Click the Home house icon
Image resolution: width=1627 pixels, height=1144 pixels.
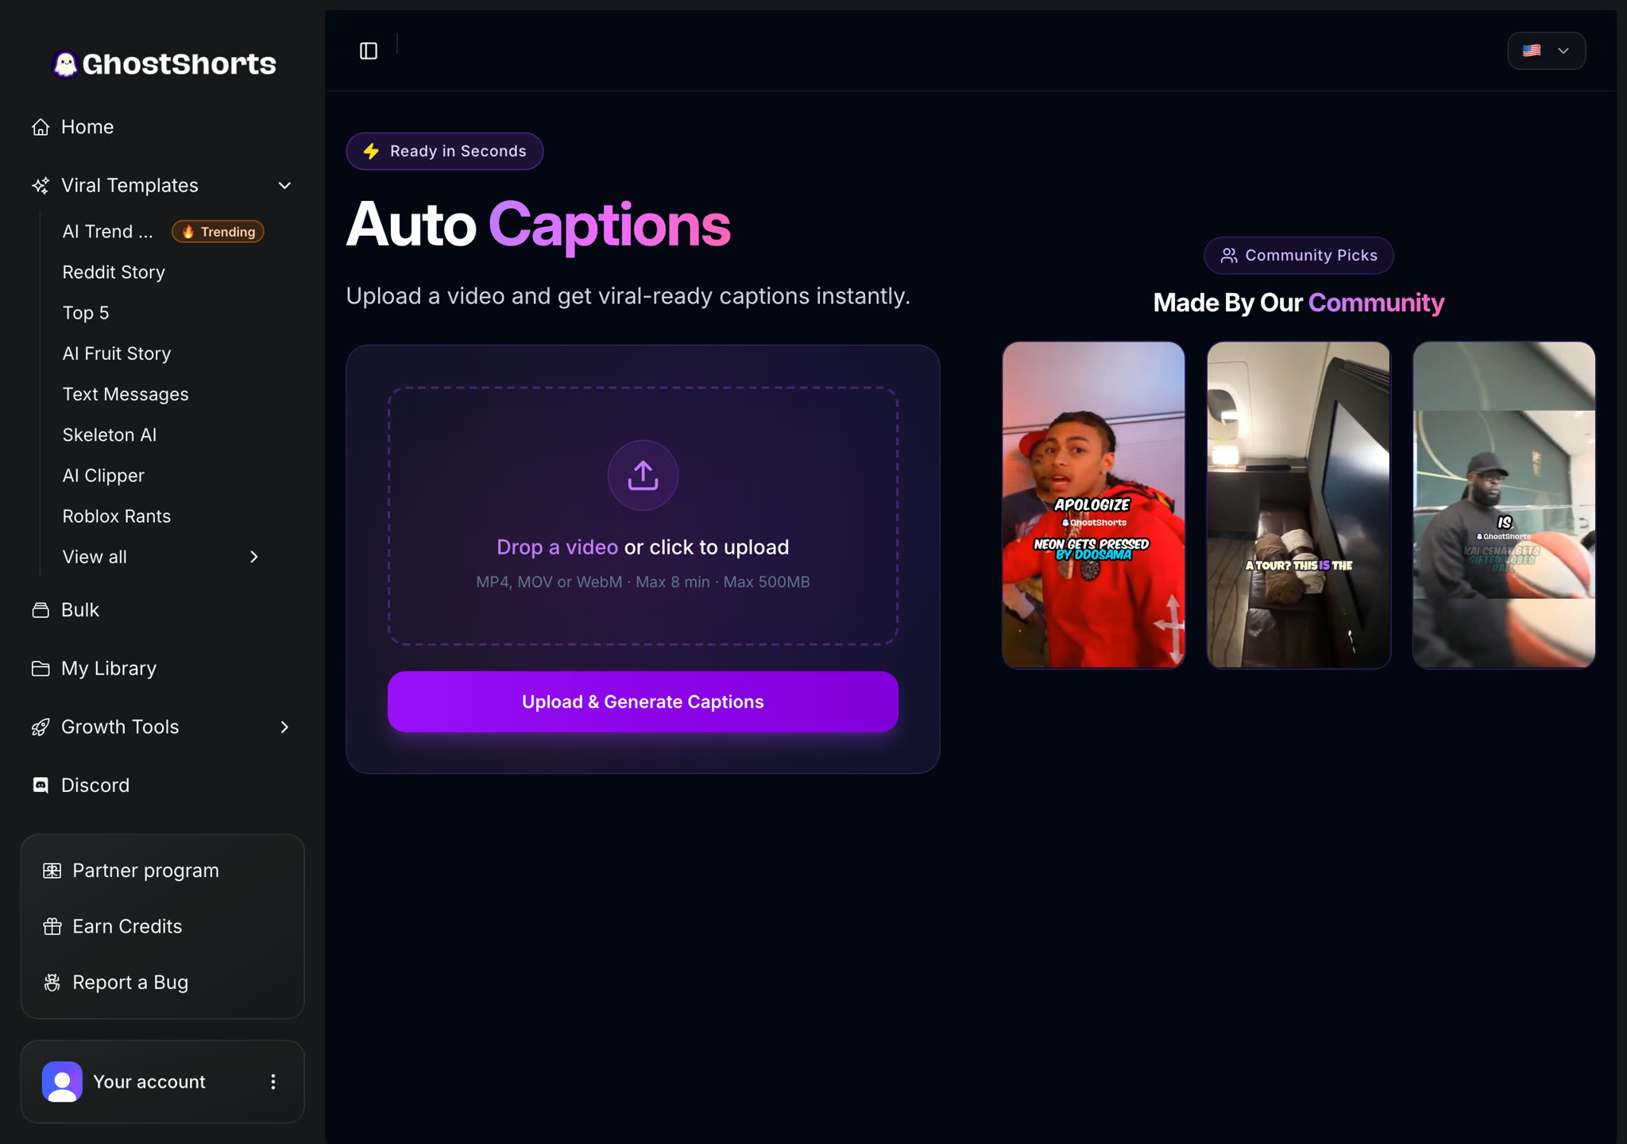41,127
